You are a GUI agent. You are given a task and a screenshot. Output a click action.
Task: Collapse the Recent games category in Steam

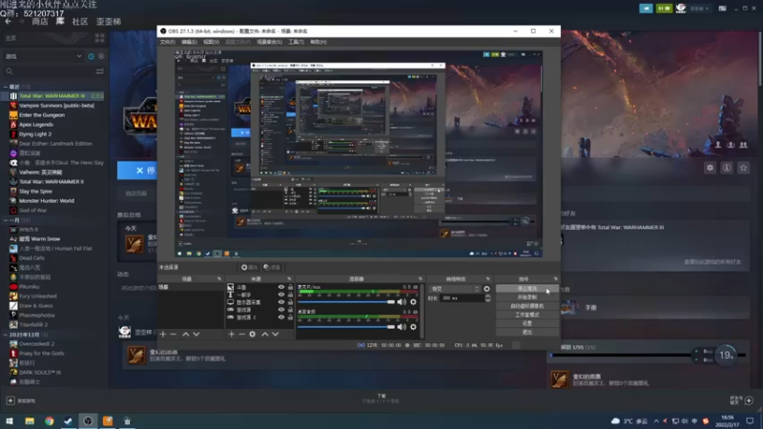point(6,87)
